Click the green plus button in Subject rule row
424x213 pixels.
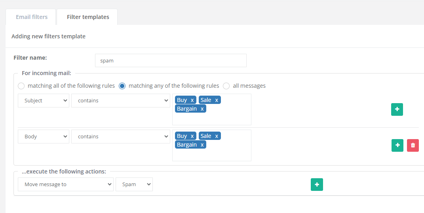[x=397, y=109]
